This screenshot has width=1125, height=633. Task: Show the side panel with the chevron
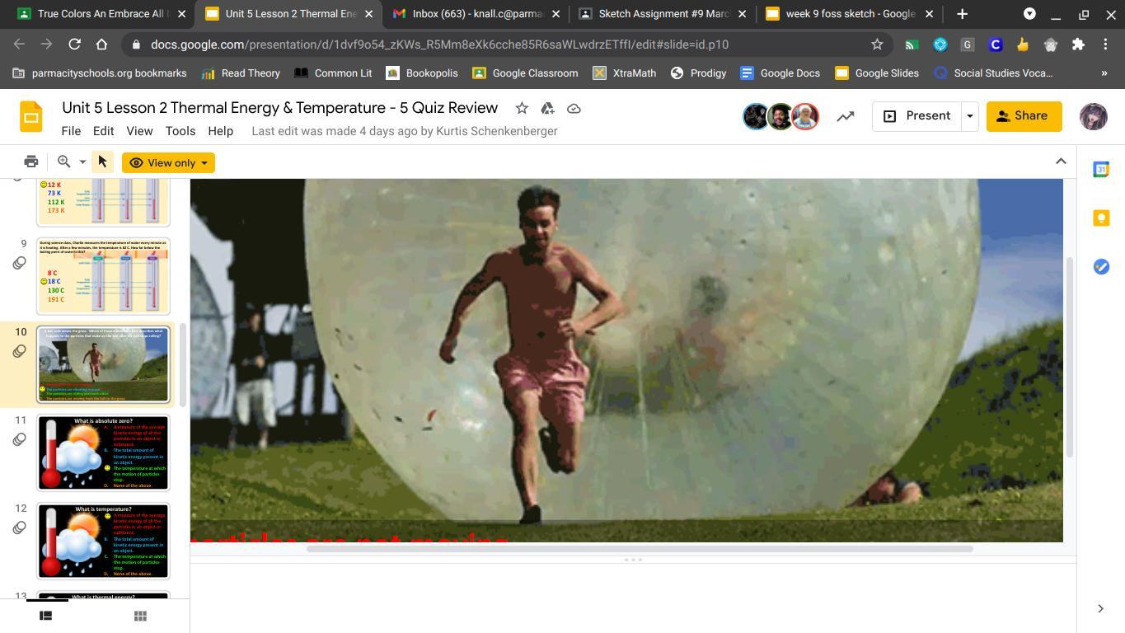click(1100, 609)
